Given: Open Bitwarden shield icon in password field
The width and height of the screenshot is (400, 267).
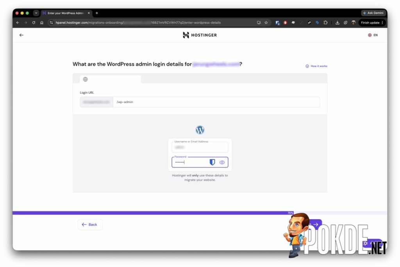Looking at the screenshot, I should click(212, 162).
